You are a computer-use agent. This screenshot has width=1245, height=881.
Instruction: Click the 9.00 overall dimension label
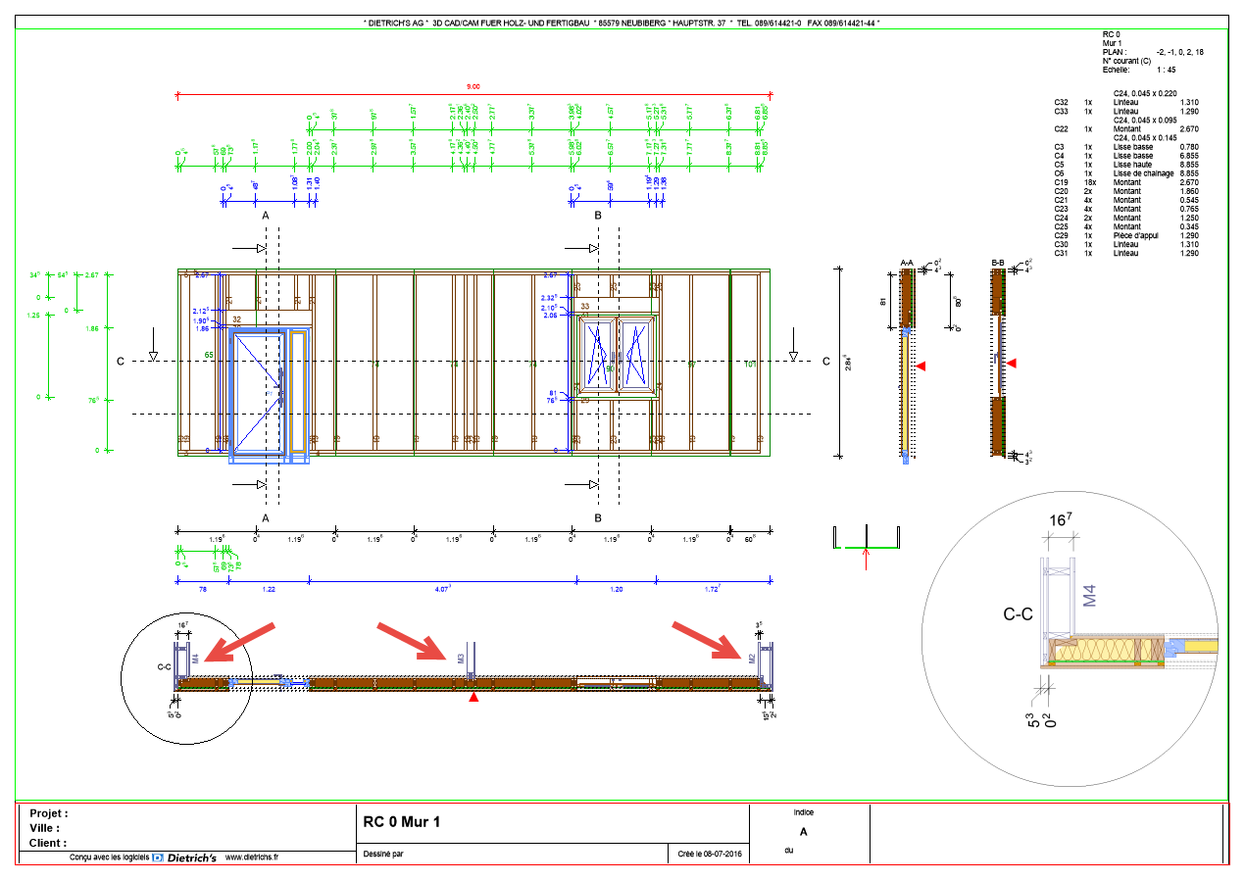point(473,86)
